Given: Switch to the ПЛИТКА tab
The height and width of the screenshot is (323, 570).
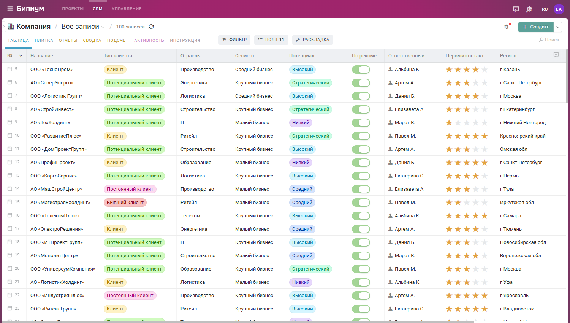Looking at the screenshot, I should pyautogui.click(x=44, y=40).
